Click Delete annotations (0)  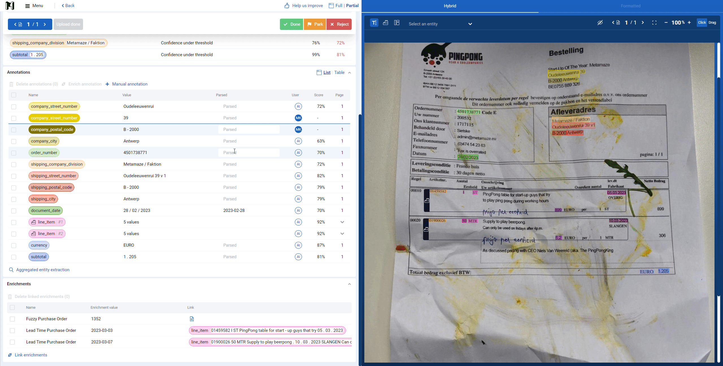click(x=34, y=84)
